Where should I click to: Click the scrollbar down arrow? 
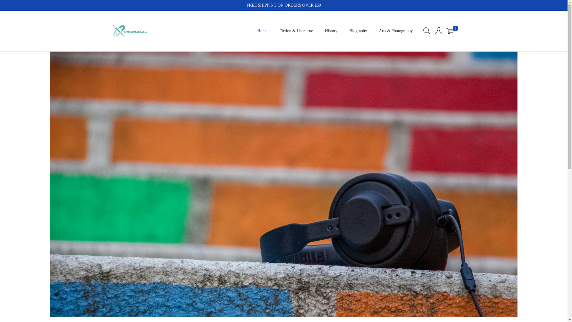click(570, 320)
